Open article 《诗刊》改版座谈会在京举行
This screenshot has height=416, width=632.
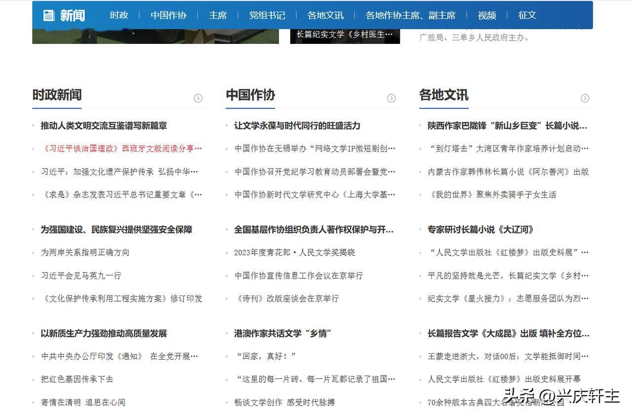(286, 299)
